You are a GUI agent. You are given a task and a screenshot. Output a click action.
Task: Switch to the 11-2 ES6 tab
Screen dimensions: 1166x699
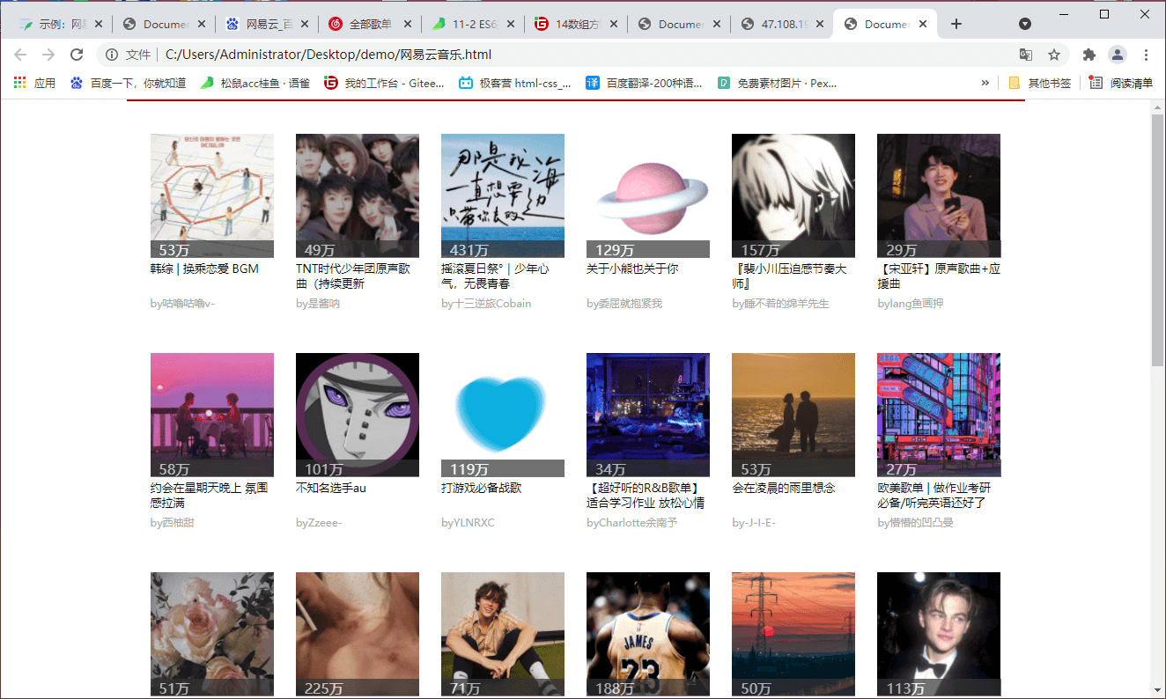(474, 24)
